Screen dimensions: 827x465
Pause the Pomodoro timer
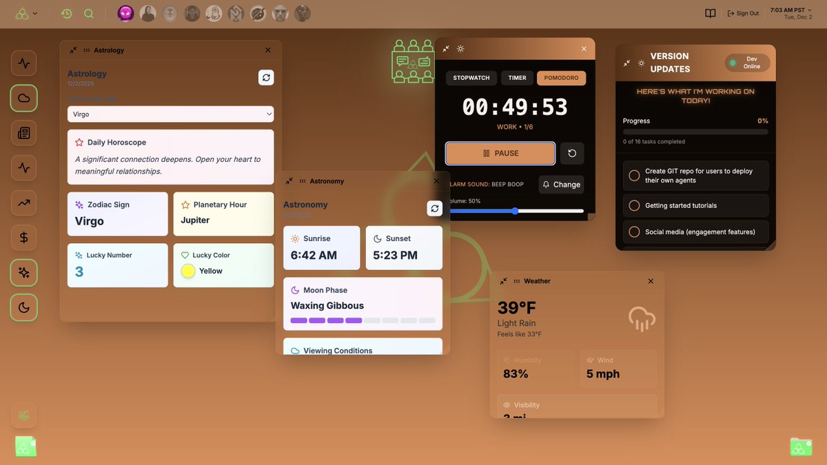[x=500, y=153]
